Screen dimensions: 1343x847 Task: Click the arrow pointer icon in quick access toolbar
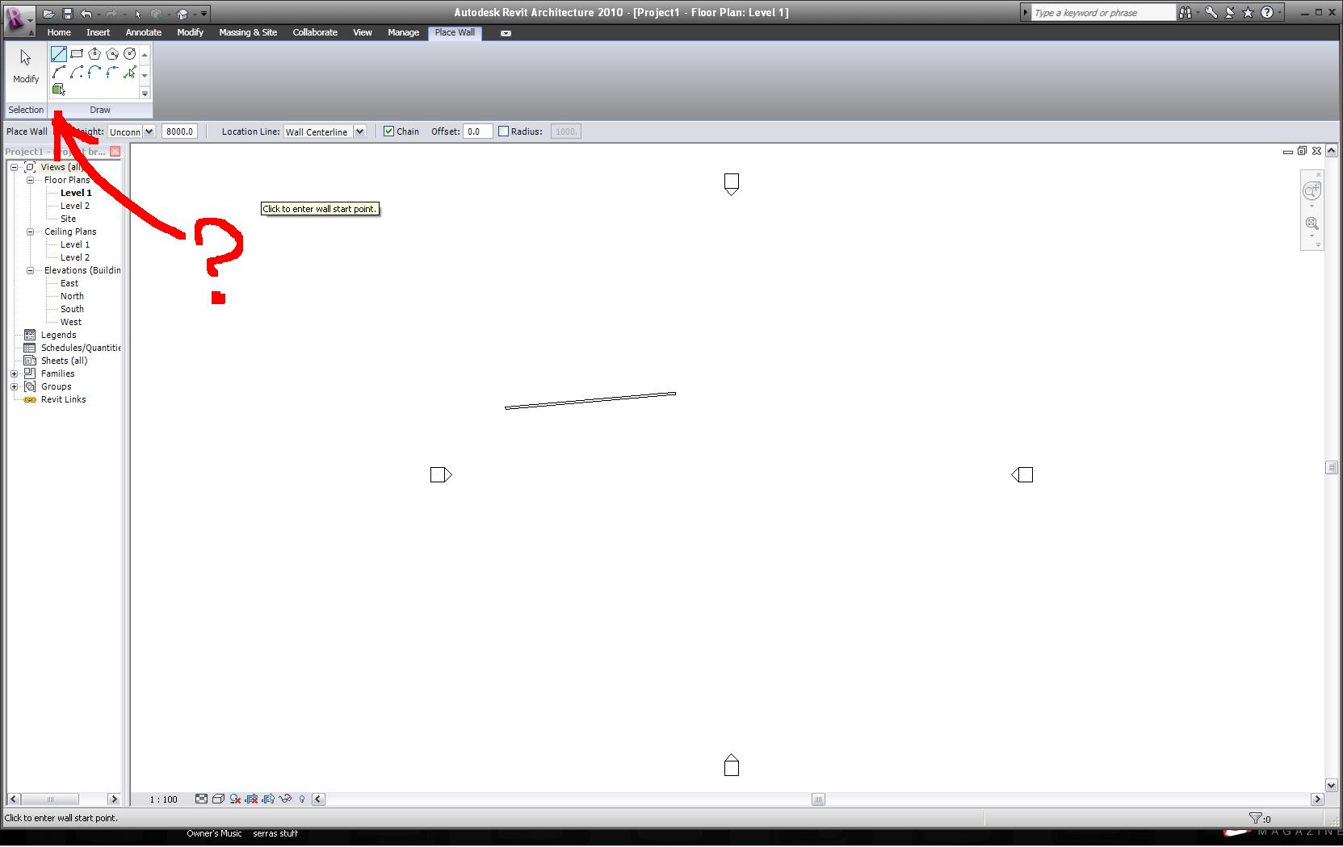click(138, 13)
